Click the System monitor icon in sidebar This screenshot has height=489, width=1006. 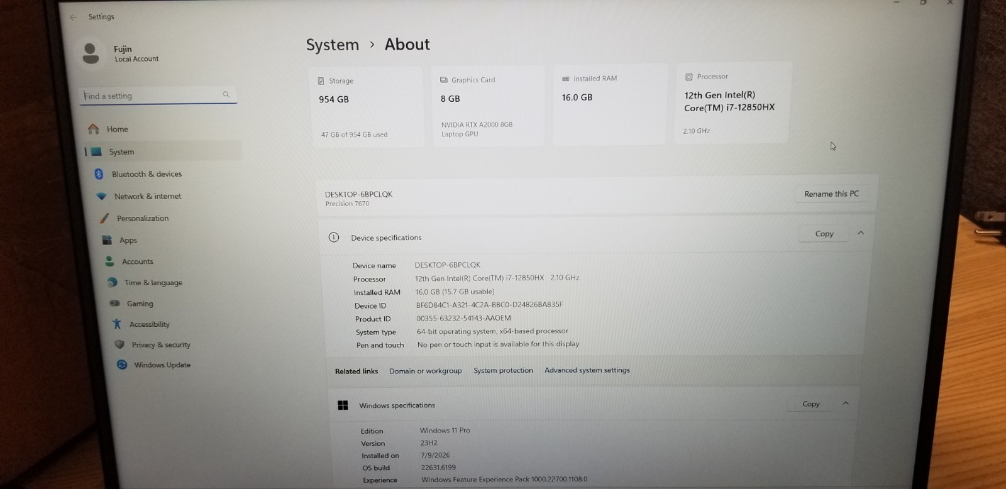96,151
